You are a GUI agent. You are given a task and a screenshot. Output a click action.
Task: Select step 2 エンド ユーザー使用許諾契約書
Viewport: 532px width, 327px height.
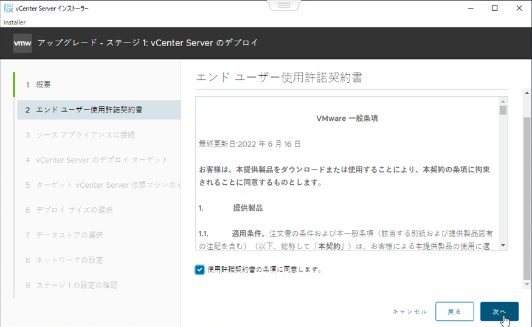[x=98, y=110]
